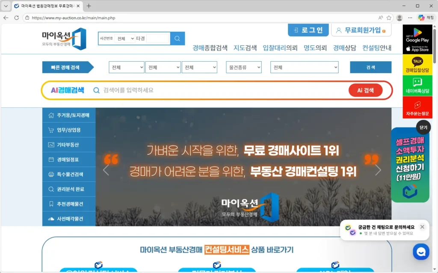Open the Google Play download badge
438x273 pixels.
pos(417,35)
